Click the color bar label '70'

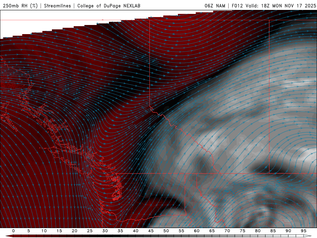point(227,231)
